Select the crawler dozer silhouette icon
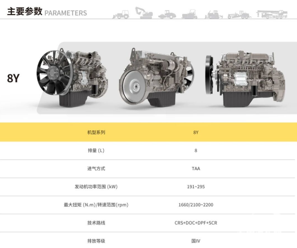Screen dimensions: 297x248 click(214, 14)
